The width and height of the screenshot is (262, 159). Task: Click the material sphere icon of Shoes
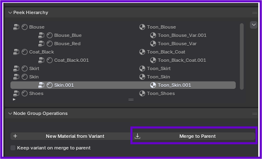pyautogui.click(x=25, y=93)
